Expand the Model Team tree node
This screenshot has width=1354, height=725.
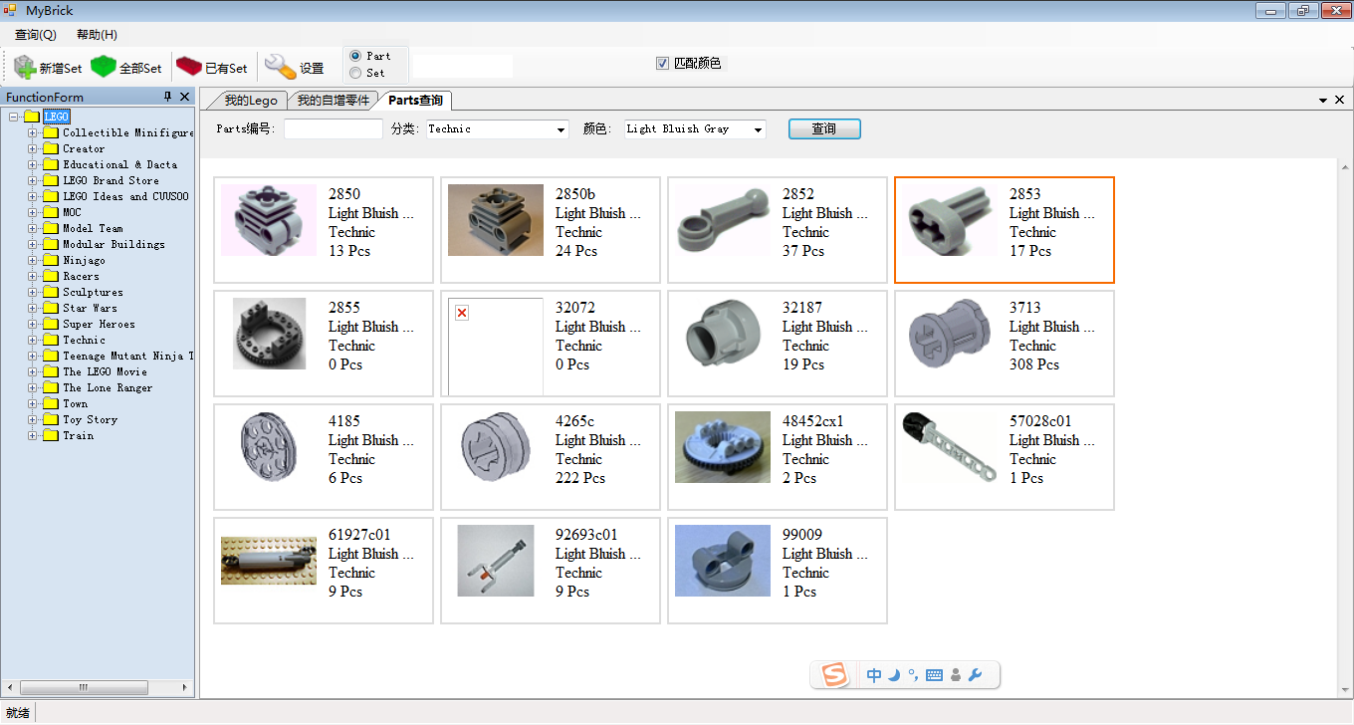coord(33,228)
